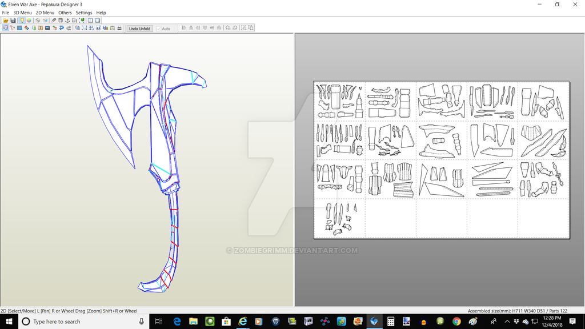
Task: Click the blue cube with orange edge icon
Action: click(x=45, y=21)
